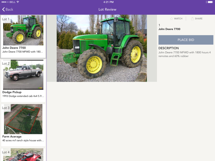Go back using the Back text
215x161 pixels.
coord(9,10)
